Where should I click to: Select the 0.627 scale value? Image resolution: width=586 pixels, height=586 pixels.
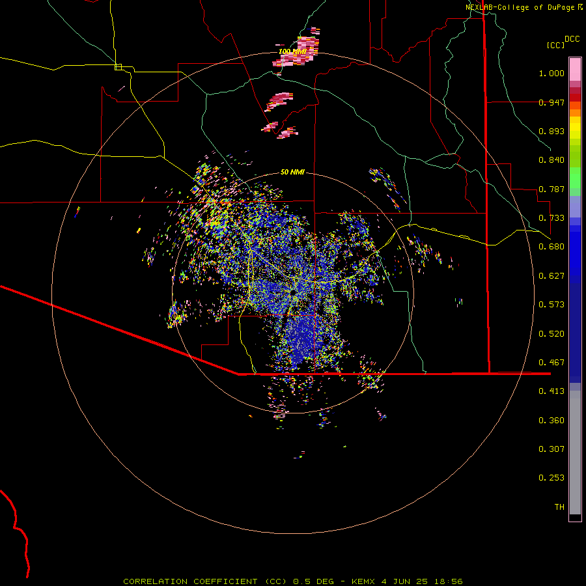pyautogui.click(x=551, y=276)
